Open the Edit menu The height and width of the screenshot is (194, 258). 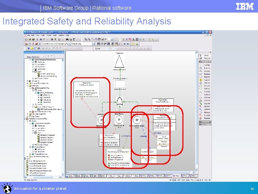[x=33, y=36]
